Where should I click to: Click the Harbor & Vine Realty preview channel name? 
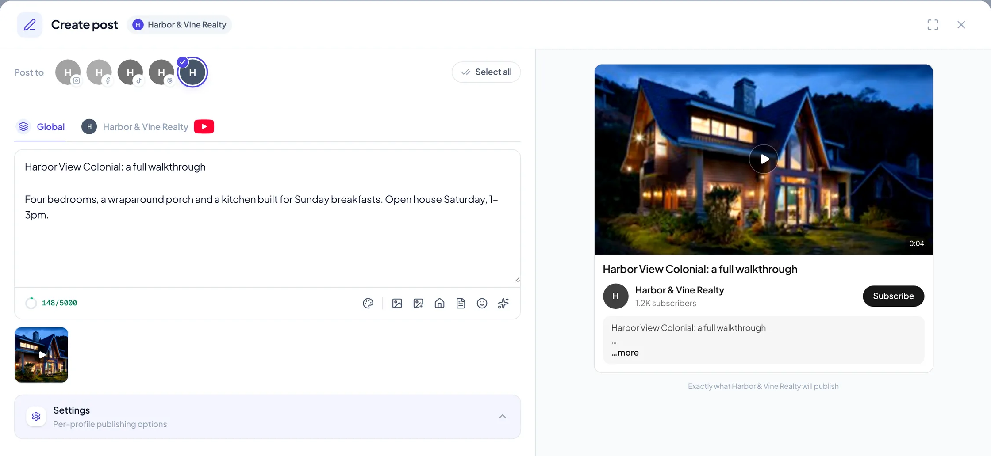(680, 290)
